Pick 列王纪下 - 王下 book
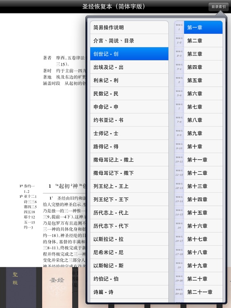The image size is (231, 308). point(129,199)
